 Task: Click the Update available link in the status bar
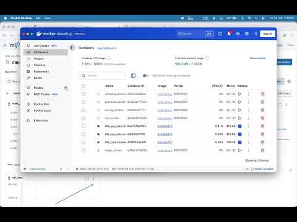262,169
